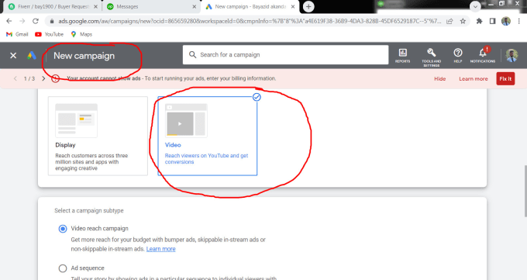Open a new browser tab

[308, 6]
